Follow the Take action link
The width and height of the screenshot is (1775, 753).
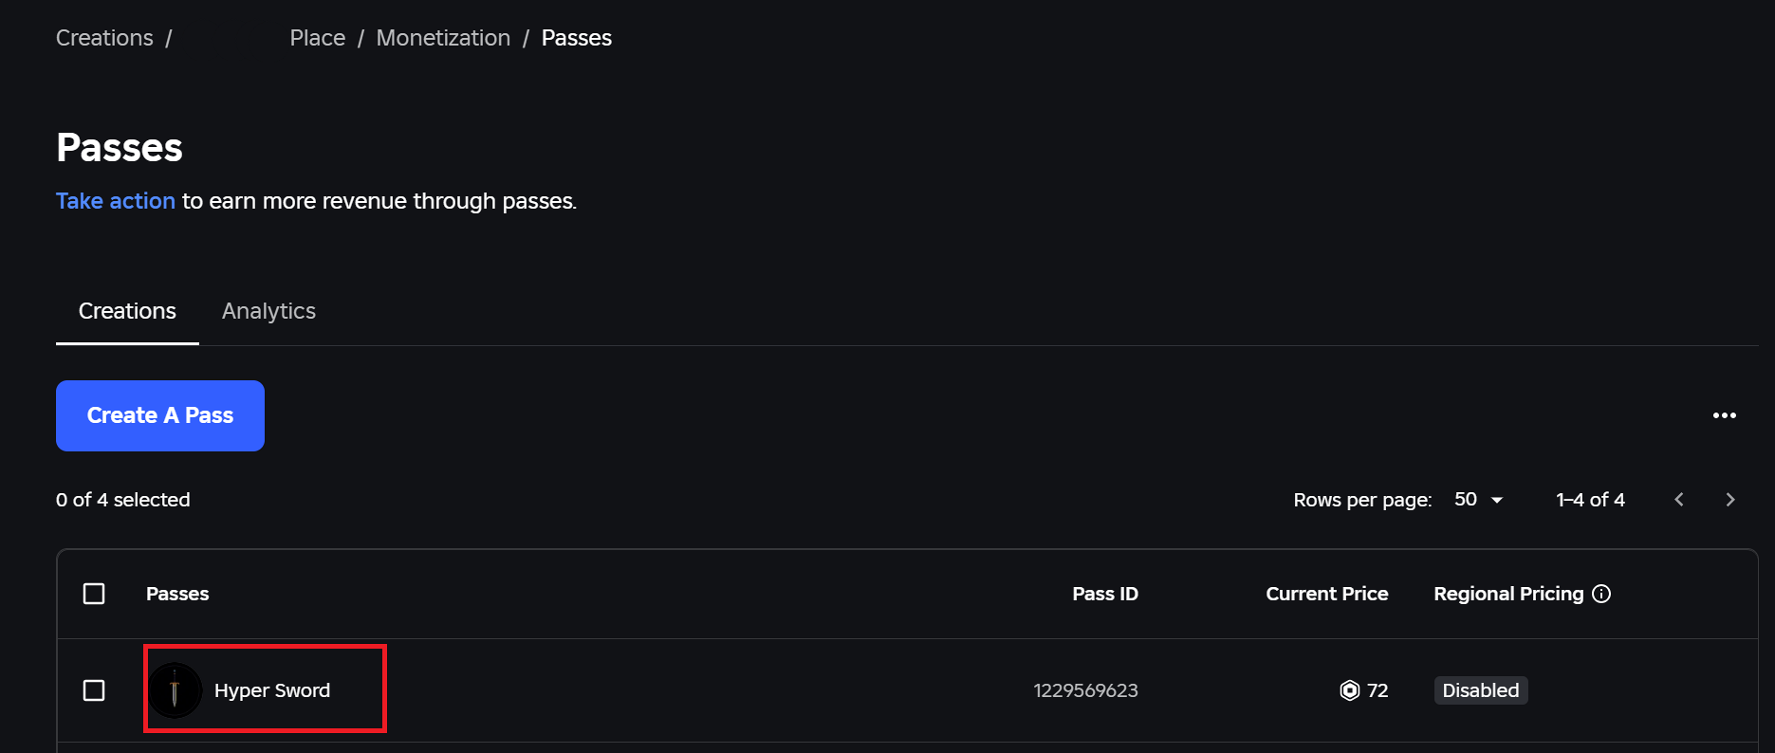116,201
